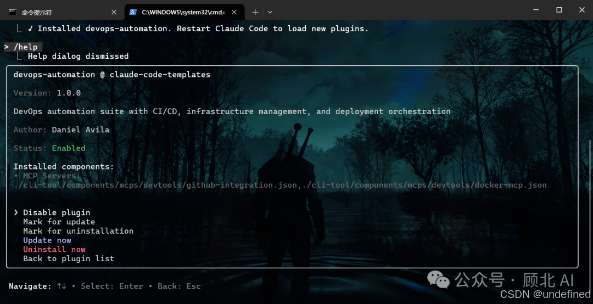Go Back to plugin list
This screenshot has width=593, height=304.
coord(69,258)
